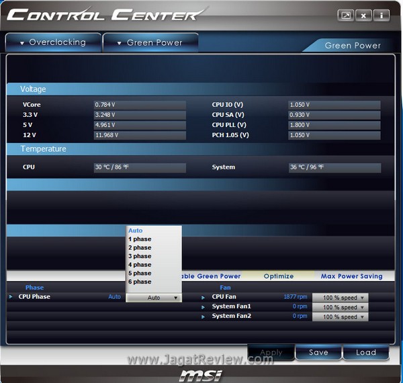Open the CPU Fan speed dropdown
Viewport: 403px width, 383px height.
[341, 298]
